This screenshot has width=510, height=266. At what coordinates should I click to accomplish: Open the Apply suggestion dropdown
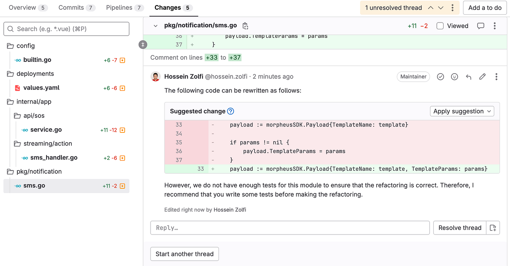(x=462, y=111)
